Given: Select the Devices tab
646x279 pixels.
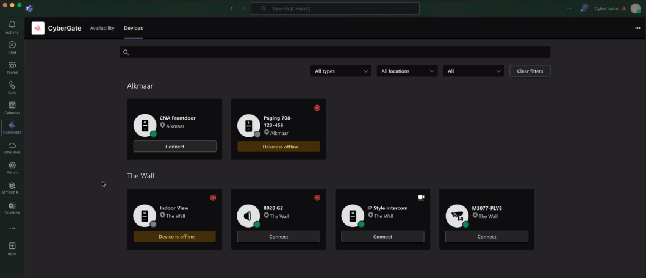Looking at the screenshot, I should coord(134,28).
